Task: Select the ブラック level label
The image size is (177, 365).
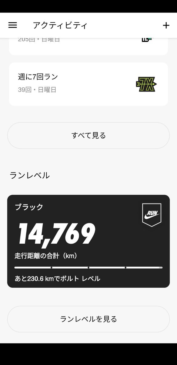Action: 29,207
